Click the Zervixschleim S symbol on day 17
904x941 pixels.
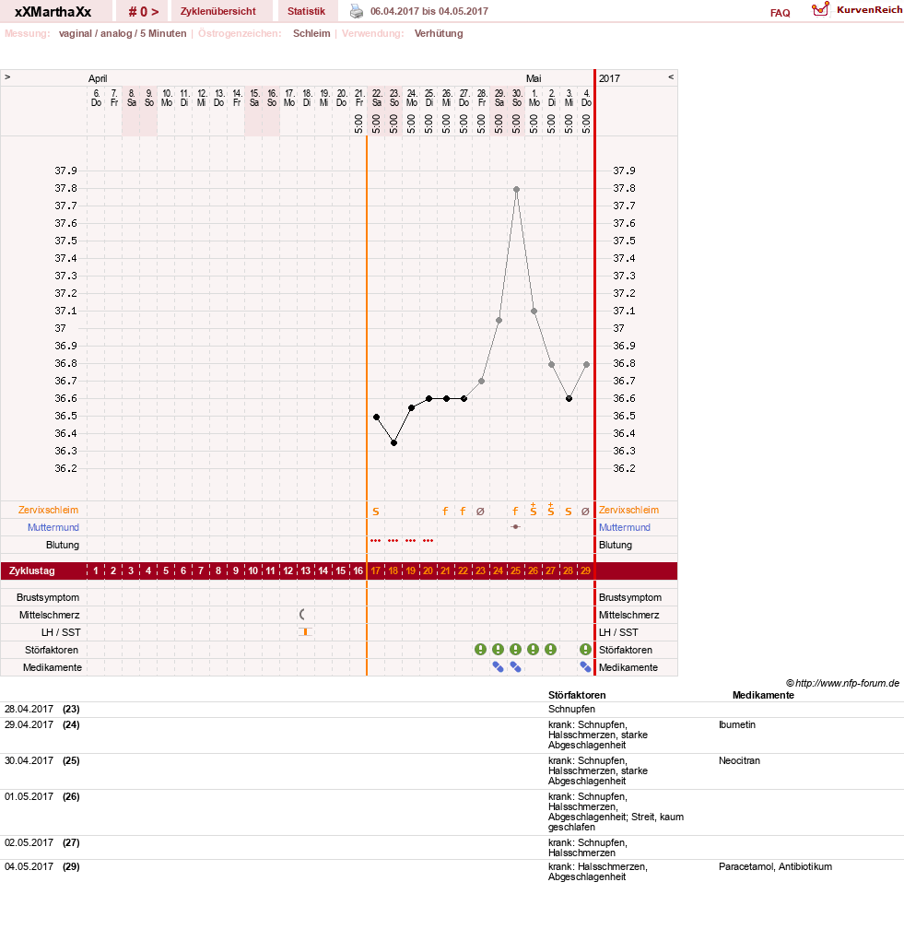(376, 512)
